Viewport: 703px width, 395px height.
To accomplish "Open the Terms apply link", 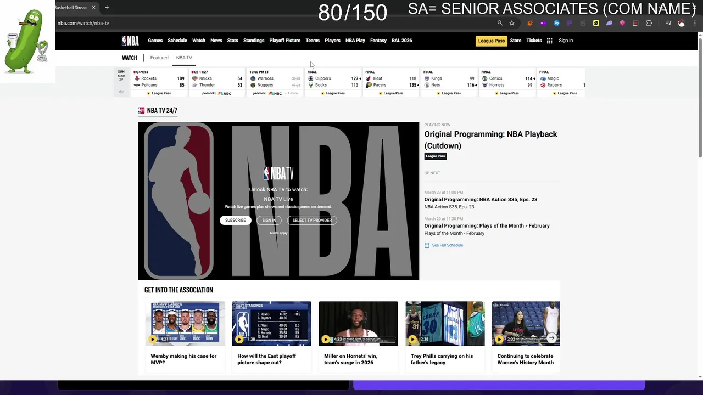I will 278,233.
